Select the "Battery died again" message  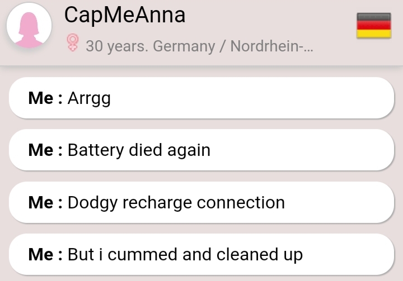[201, 150]
